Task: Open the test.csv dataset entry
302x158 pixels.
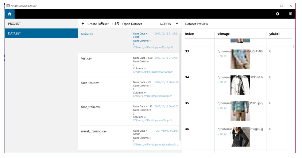Action: 87,58
